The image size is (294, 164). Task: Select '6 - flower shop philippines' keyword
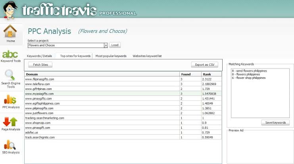[x=249, y=78]
